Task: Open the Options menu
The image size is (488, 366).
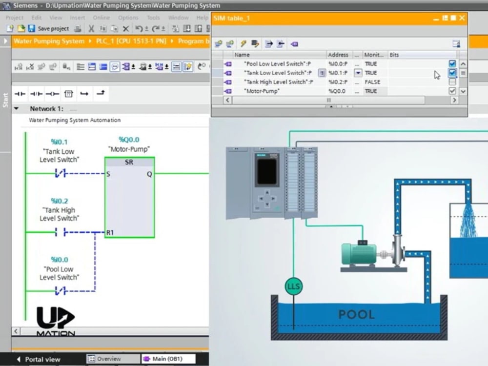Action: click(128, 18)
